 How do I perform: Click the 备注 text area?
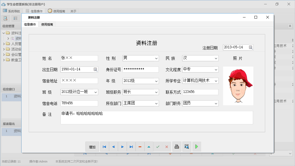(157, 118)
